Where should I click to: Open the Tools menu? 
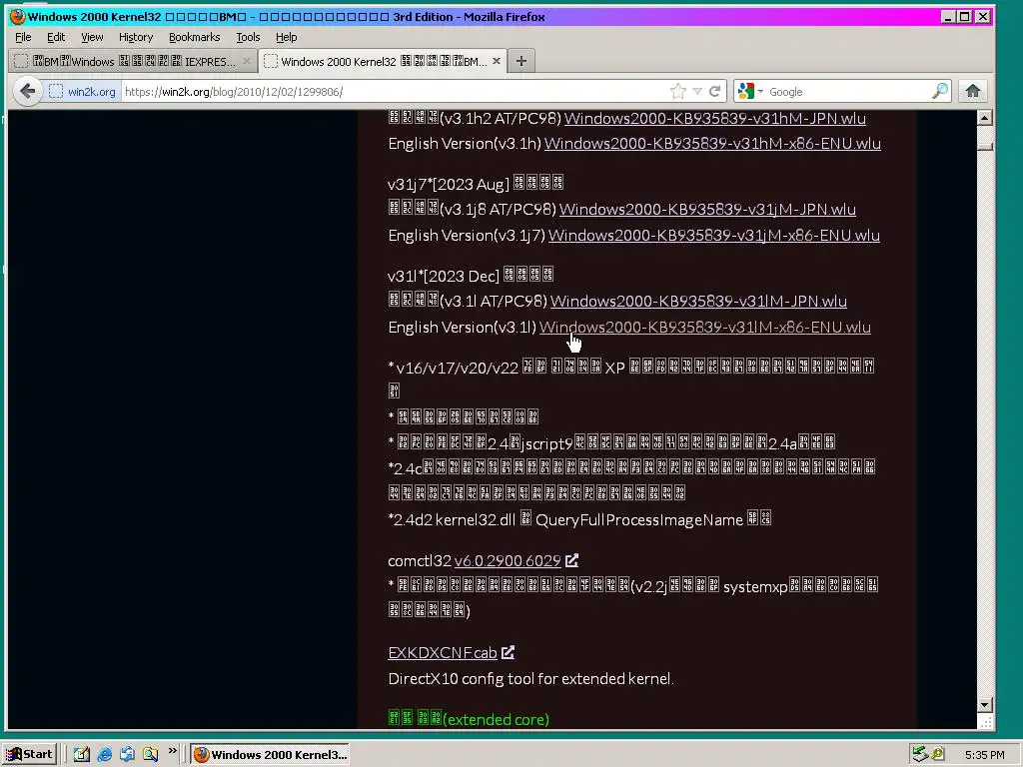248,37
